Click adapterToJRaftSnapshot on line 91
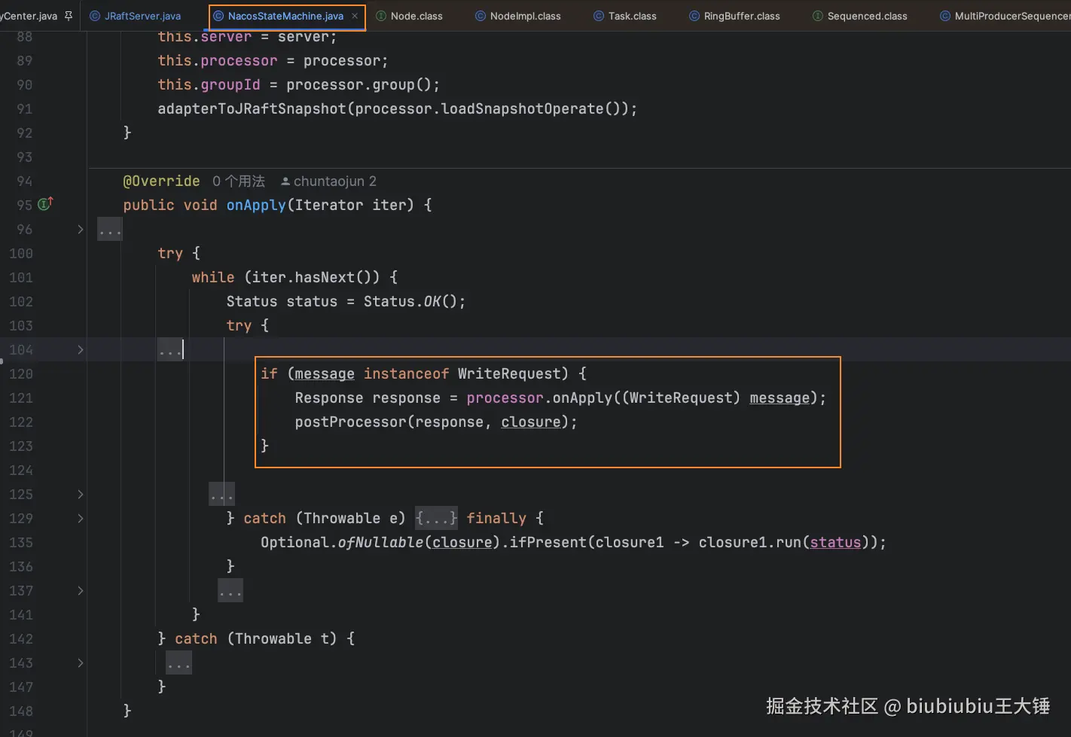Screen dimensions: 1071x737 coord(252,108)
